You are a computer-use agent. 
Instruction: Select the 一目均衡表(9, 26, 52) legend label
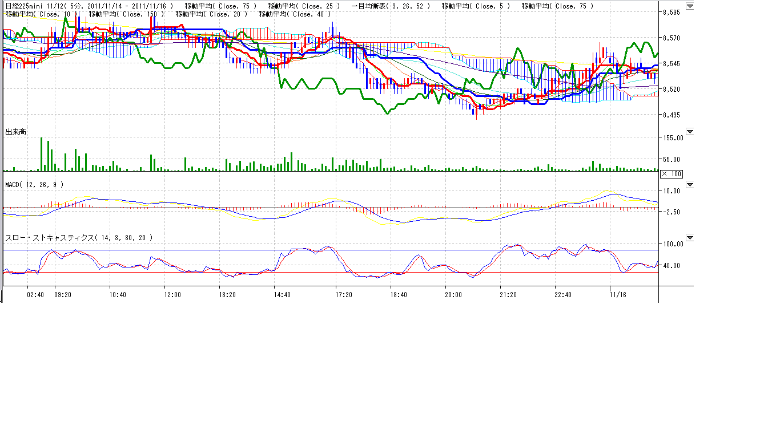(x=391, y=6)
